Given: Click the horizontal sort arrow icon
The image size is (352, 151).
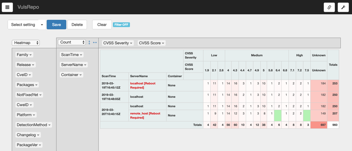Looking at the screenshot, I should coord(95,42).
